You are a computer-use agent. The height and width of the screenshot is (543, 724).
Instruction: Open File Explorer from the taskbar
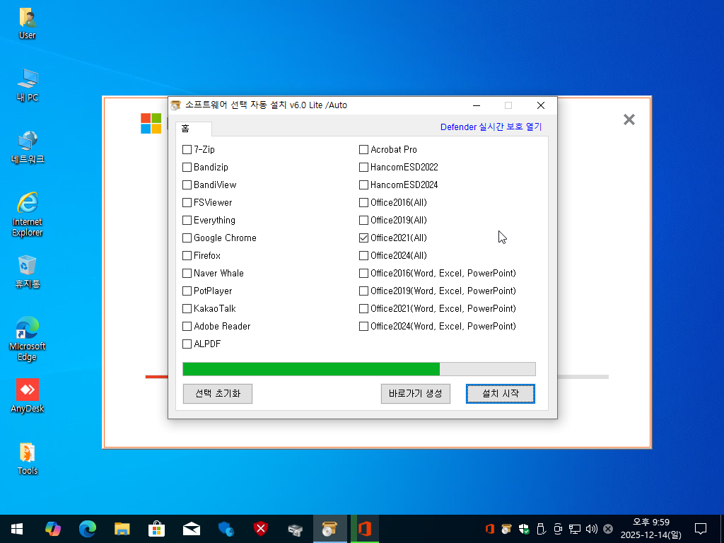point(122,529)
